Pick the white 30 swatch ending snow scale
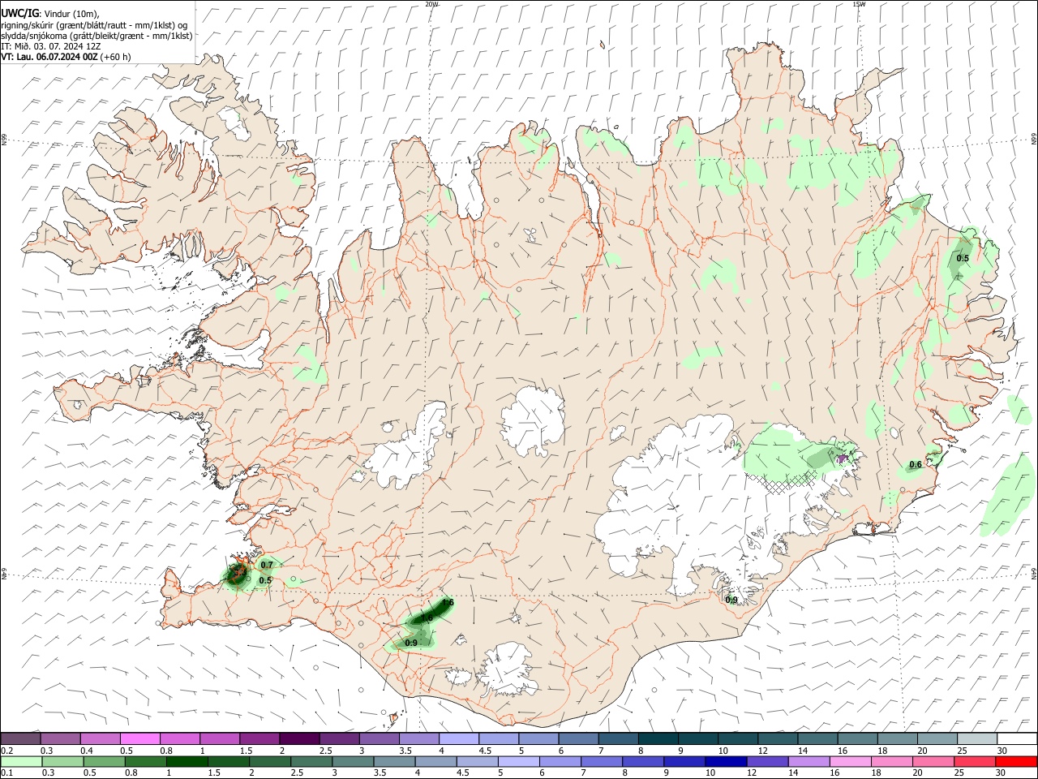 [x=1015, y=738]
